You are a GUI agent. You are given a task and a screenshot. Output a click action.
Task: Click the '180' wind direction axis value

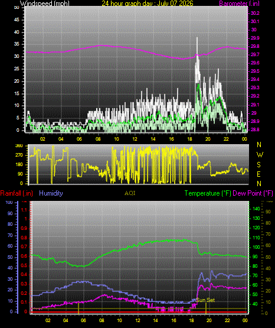click(19, 165)
